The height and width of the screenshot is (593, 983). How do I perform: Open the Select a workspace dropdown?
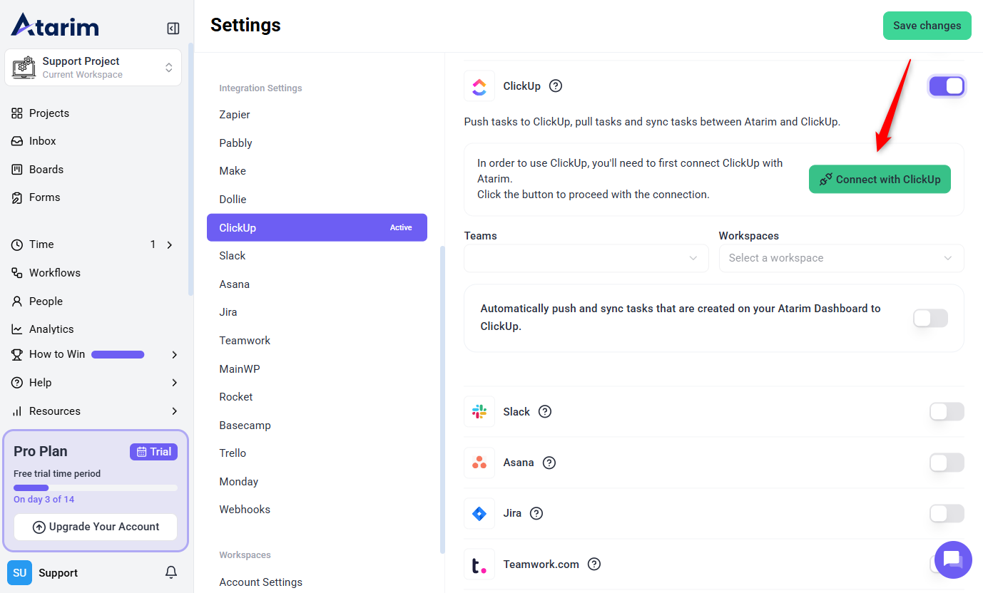coord(840,258)
